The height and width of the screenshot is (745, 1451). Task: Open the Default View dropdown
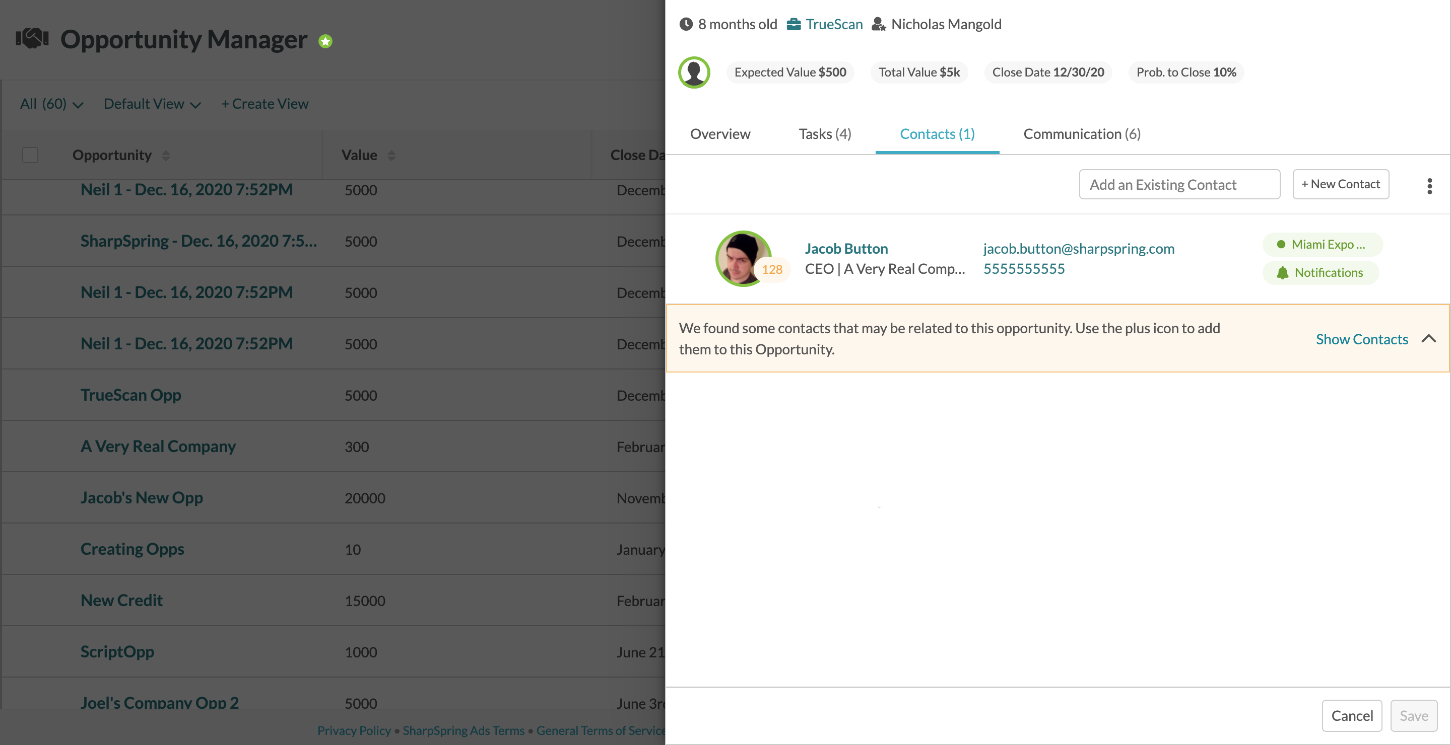(152, 104)
